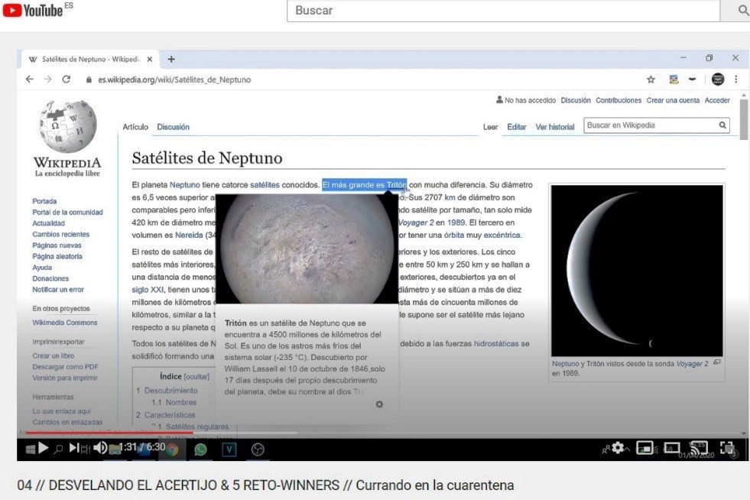This screenshot has width=750, height=500.
Task: Collapse the Índice with the ocultar link
Action: click(196, 376)
